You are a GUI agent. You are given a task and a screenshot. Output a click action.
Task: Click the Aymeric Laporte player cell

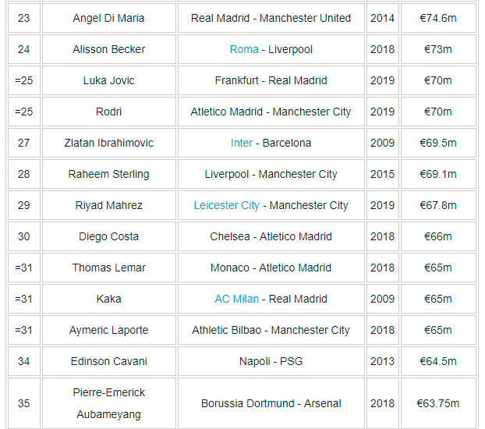click(108, 330)
